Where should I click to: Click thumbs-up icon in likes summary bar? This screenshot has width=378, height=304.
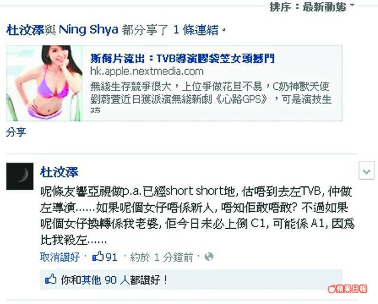51,279
